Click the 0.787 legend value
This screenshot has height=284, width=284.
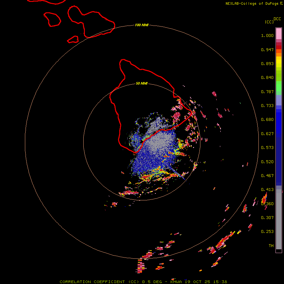pyautogui.click(x=267, y=92)
